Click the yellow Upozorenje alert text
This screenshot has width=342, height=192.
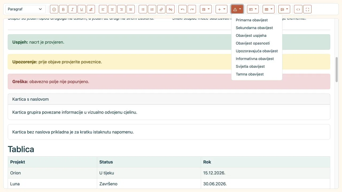[57, 62]
